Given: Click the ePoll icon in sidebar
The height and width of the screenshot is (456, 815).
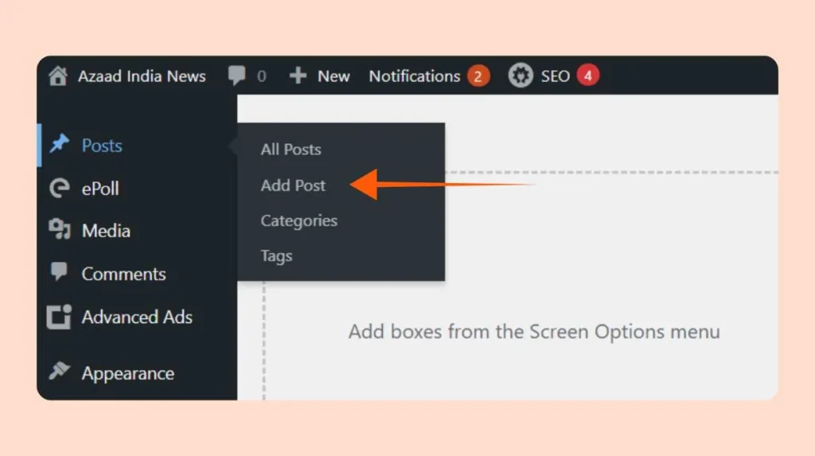Looking at the screenshot, I should tap(60, 189).
